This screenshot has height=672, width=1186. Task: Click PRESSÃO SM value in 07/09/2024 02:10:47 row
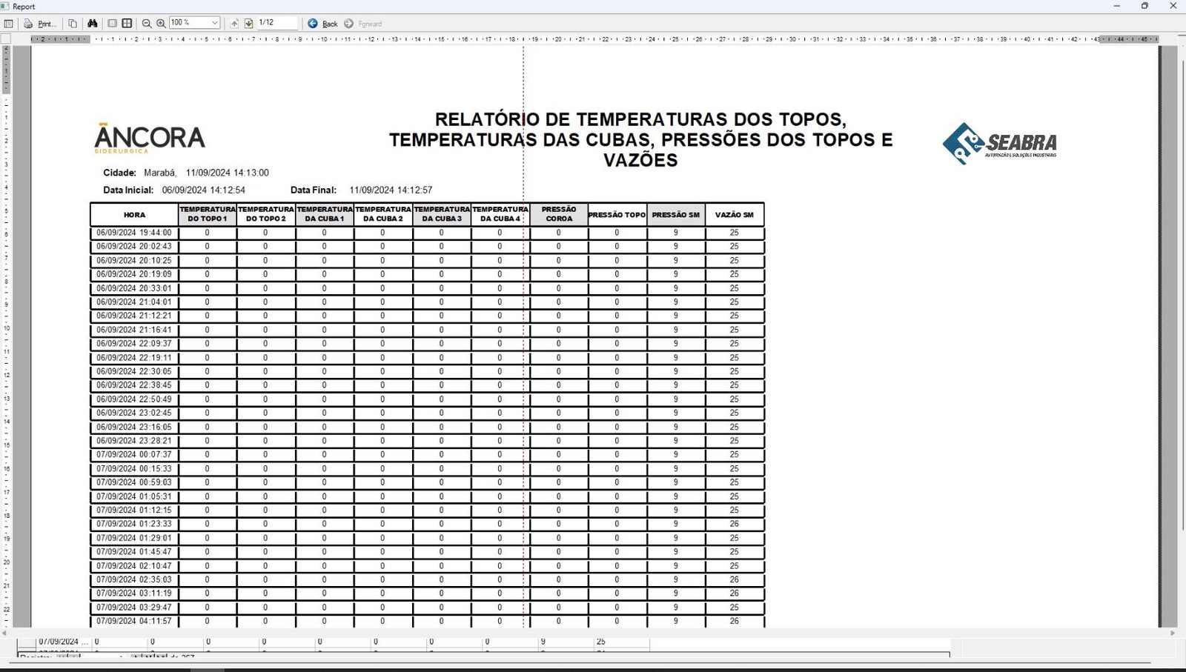coord(676,566)
